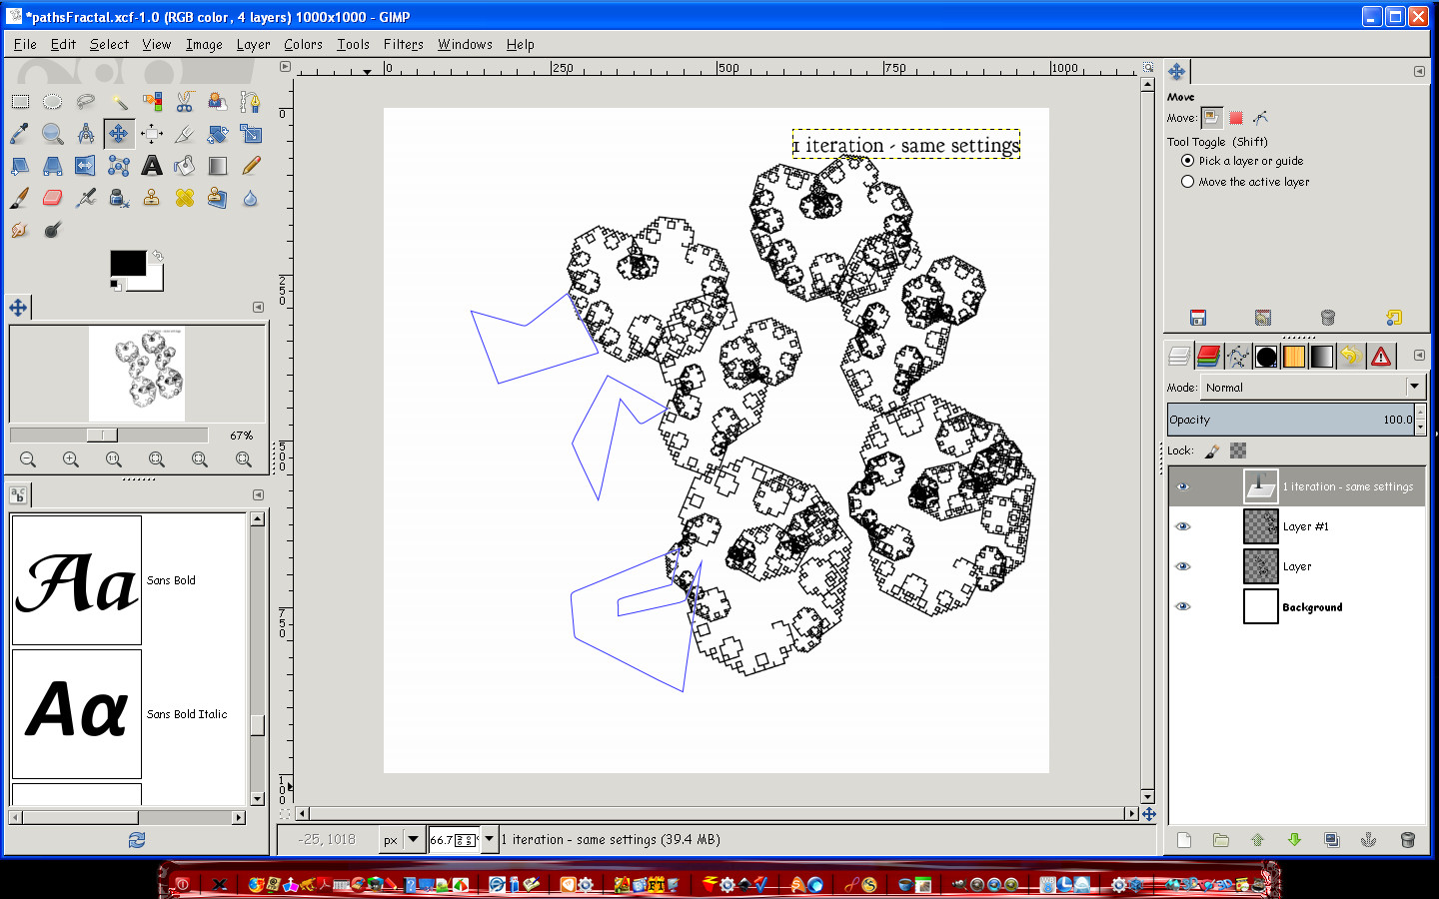Select the Zoom magnifier tool
1439x899 pixels.
(x=53, y=133)
